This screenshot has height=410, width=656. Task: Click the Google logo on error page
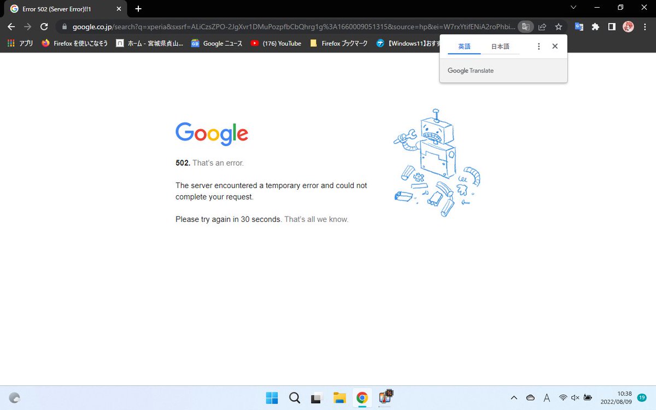(x=212, y=134)
